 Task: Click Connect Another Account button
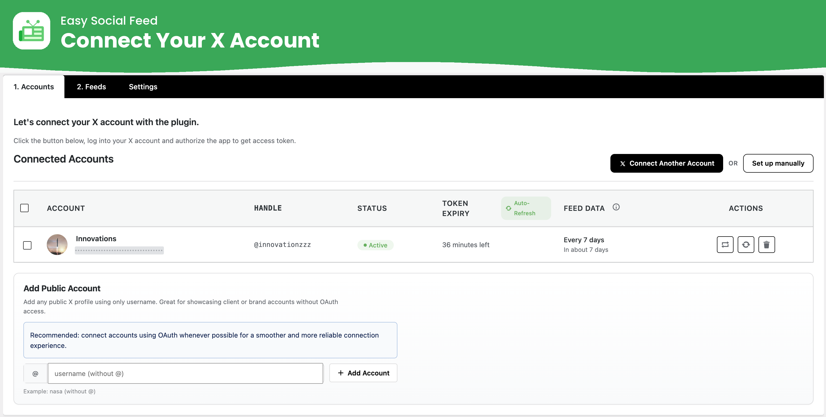click(x=667, y=164)
